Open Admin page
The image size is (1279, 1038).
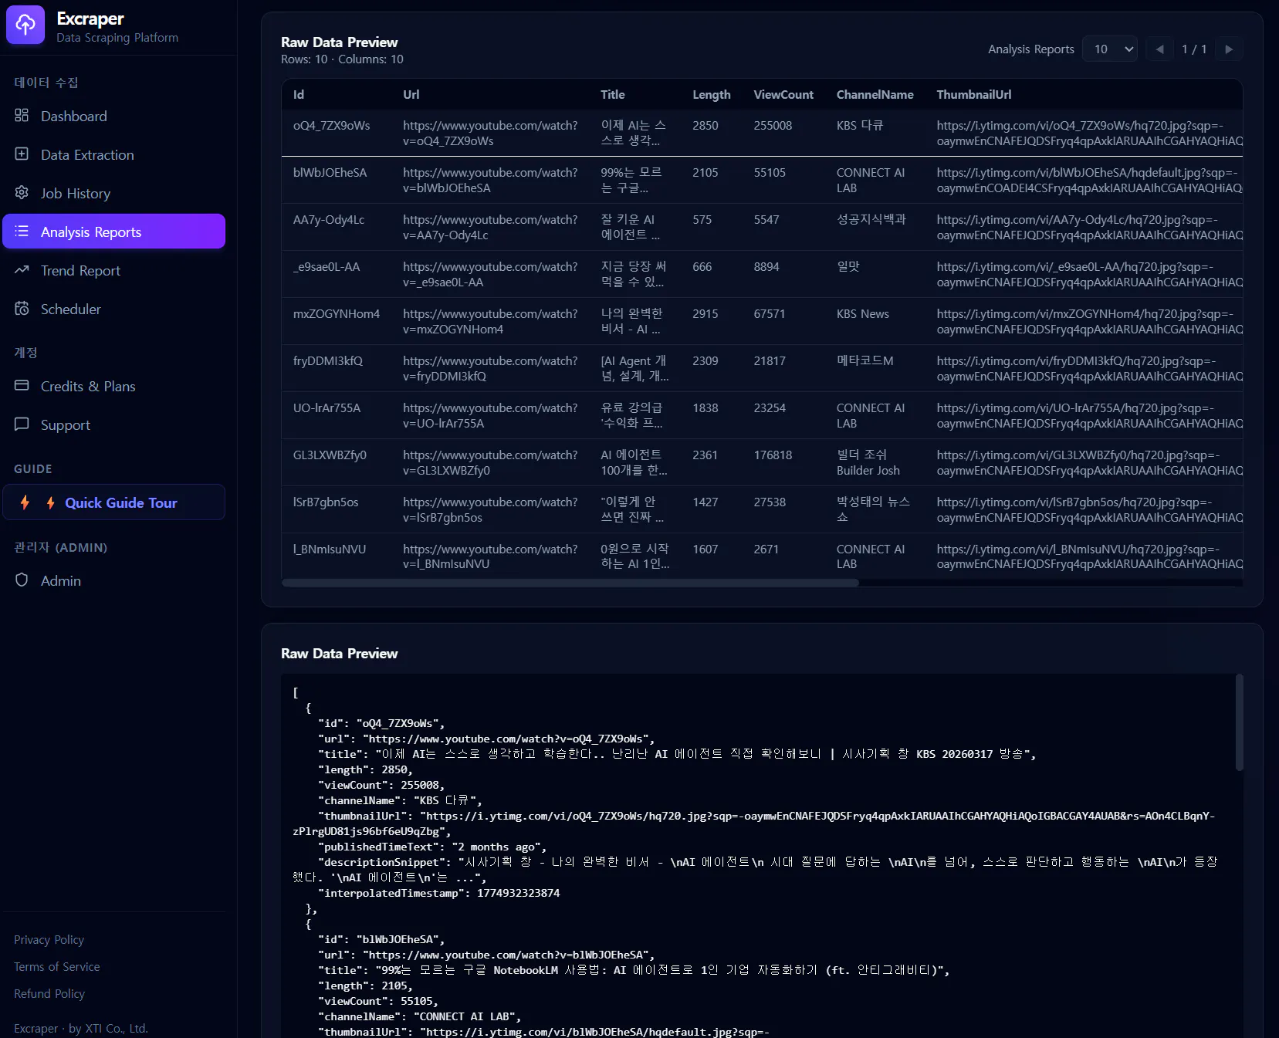(x=114, y=580)
